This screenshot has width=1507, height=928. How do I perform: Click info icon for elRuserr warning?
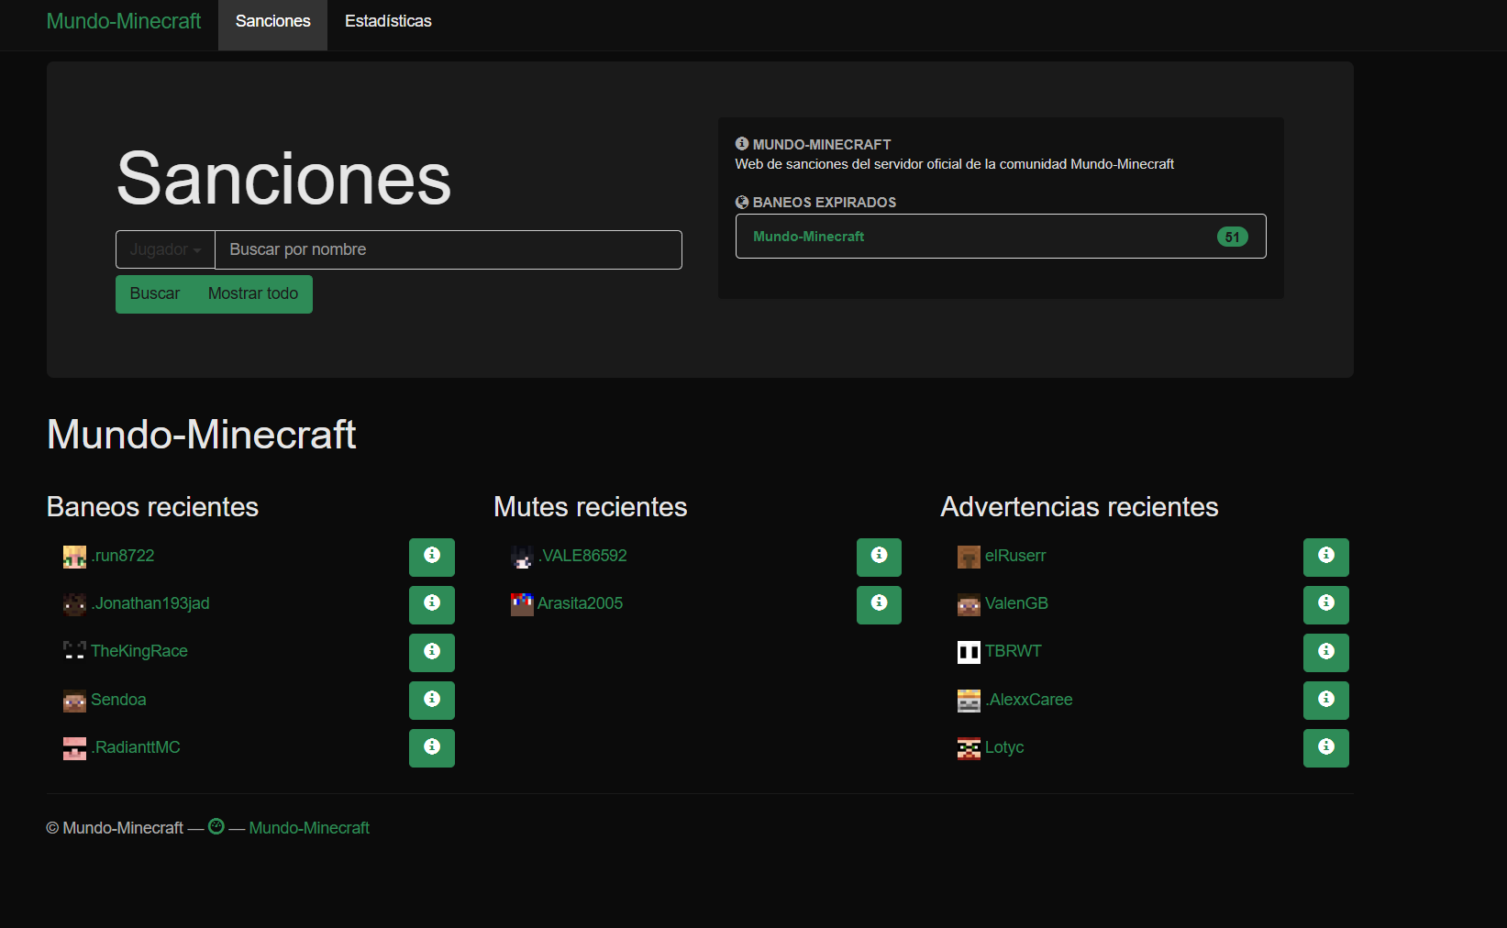point(1325,557)
